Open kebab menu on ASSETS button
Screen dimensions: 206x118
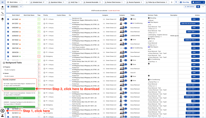204,2
